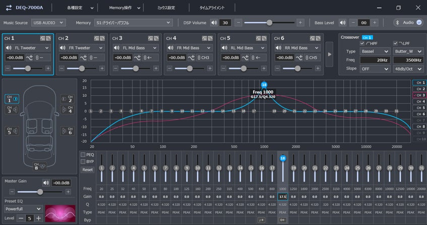
Task: Mute CH 1 with its speaker icon
Action: pyautogui.click(x=8, y=48)
